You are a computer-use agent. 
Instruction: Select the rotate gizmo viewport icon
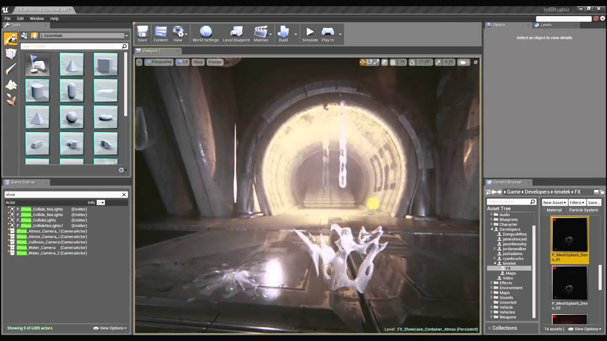point(369,62)
